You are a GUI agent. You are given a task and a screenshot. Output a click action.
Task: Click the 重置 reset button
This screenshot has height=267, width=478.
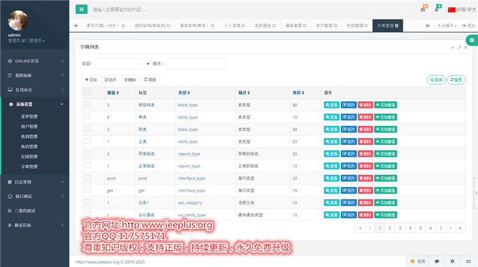(456, 79)
